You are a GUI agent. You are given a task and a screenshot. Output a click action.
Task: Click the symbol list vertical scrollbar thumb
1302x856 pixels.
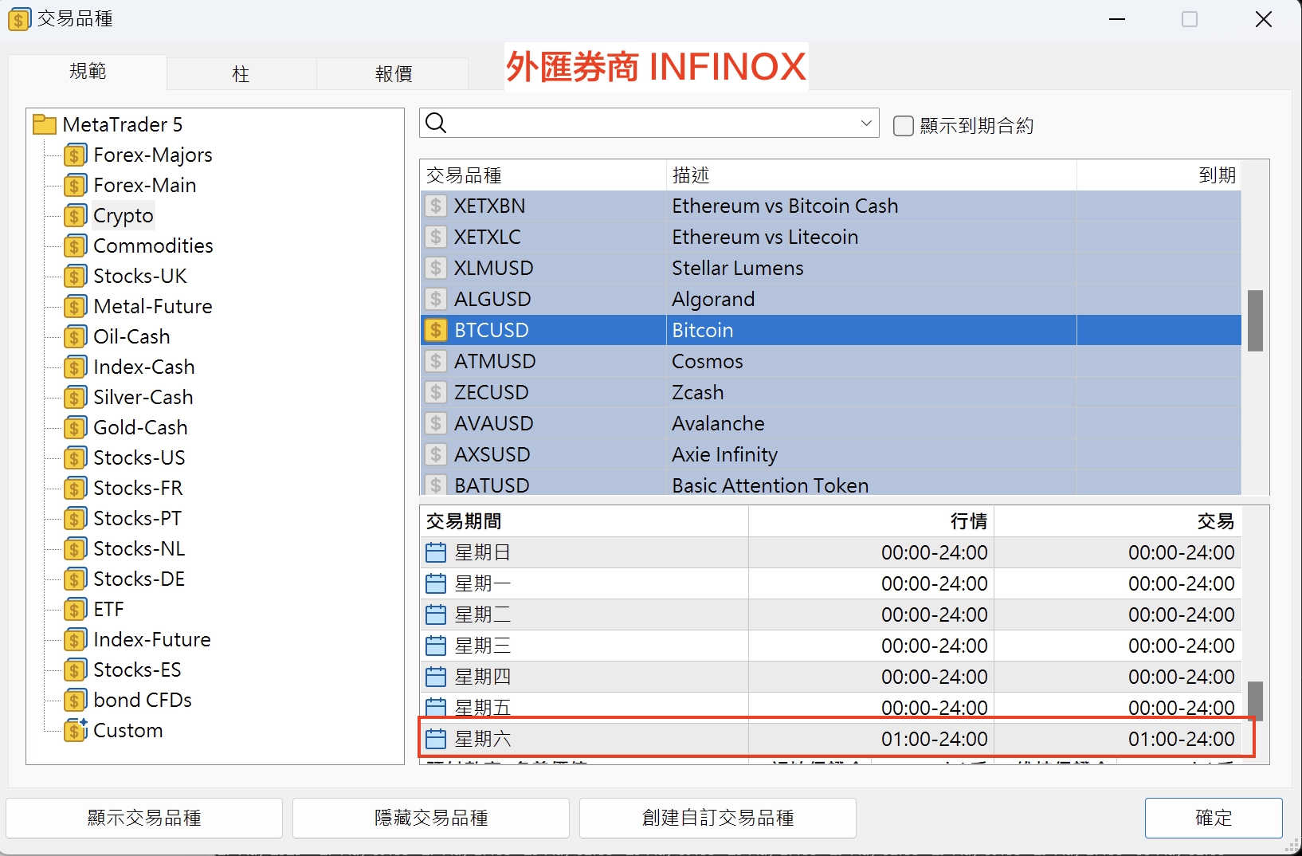(x=1255, y=320)
